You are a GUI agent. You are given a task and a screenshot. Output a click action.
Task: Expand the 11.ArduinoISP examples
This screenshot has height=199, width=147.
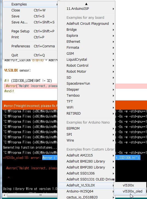tap(87, 9)
